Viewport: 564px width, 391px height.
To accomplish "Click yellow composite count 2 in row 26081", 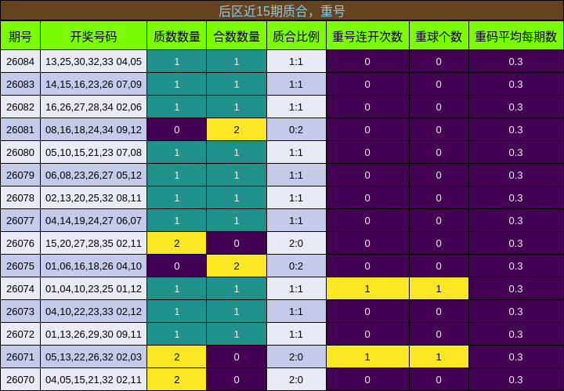I will click(237, 129).
